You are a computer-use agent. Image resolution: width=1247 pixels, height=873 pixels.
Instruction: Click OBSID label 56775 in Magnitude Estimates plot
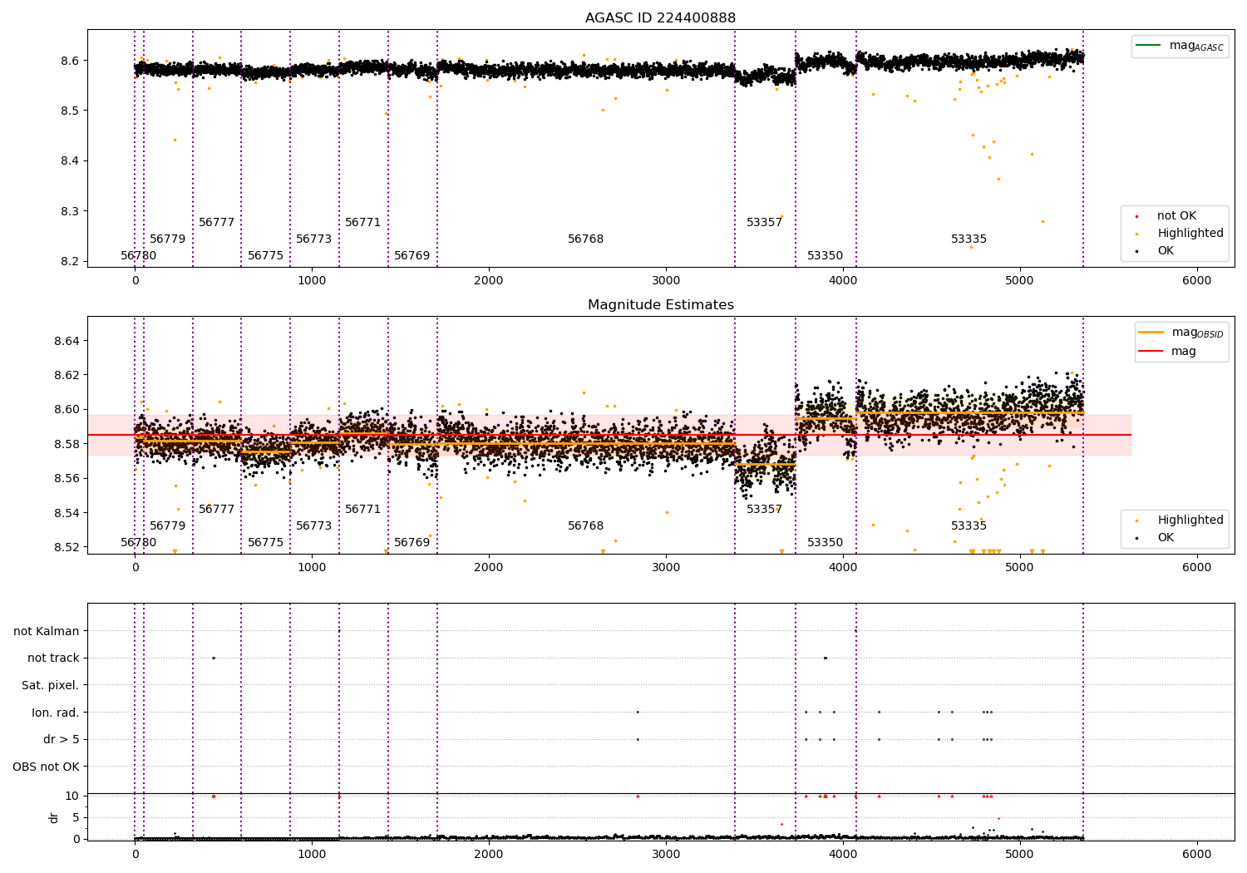pyautogui.click(x=266, y=543)
